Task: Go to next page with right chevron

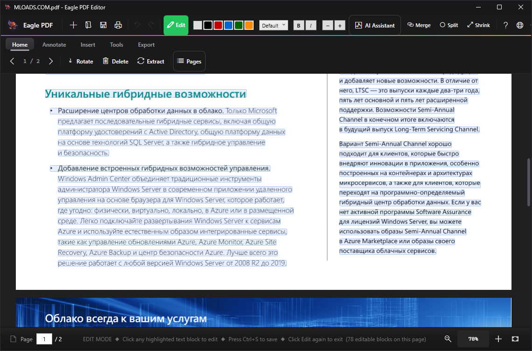Action: click(51, 61)
